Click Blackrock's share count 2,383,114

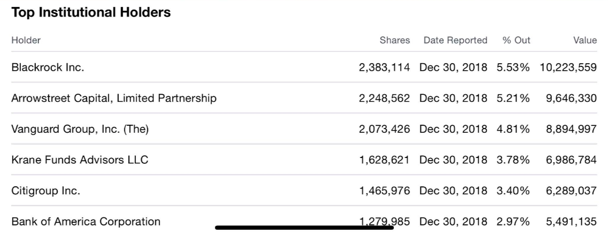384,68
